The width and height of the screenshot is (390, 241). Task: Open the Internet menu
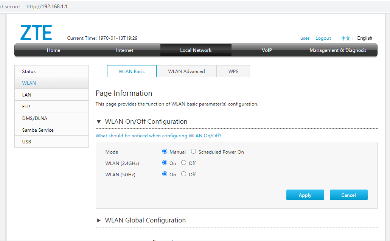point(124,50)
